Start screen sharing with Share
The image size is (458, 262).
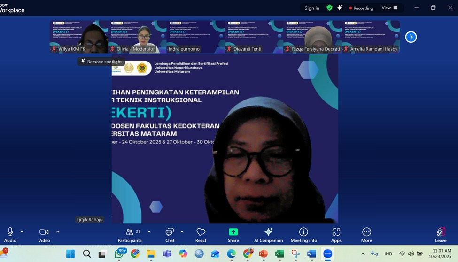pyautogui.click(x=233, y=234)
